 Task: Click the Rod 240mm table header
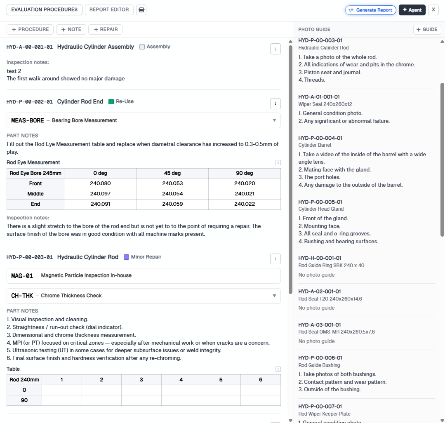pos(24,380)
